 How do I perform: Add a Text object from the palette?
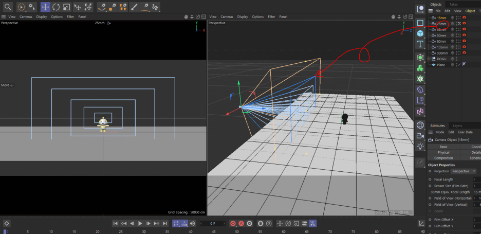(x=420, y=44)
